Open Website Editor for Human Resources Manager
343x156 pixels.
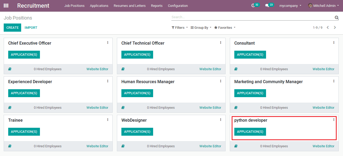pos(210,108)
